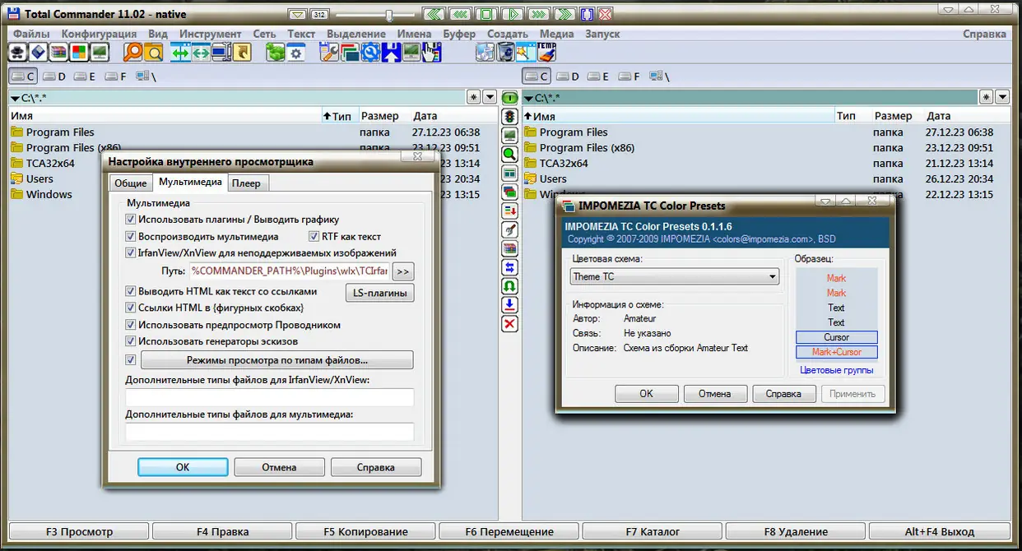Click the blue lock brackets icon in title bar
The height and width of the screenshot is (551, 1022).
click(587, 14)
